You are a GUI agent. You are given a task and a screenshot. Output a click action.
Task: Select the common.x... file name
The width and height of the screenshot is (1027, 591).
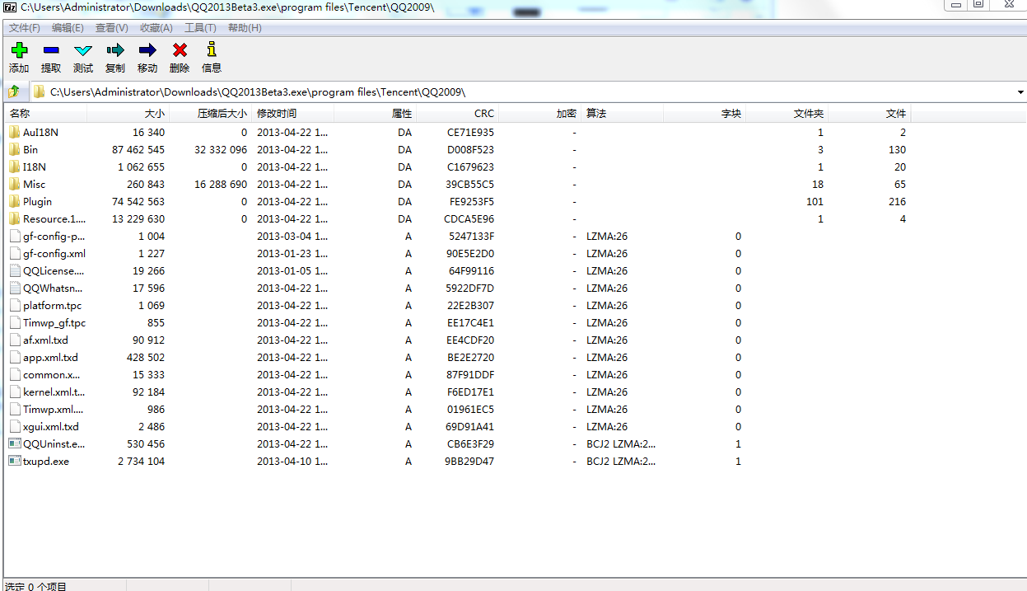point(52,375)
